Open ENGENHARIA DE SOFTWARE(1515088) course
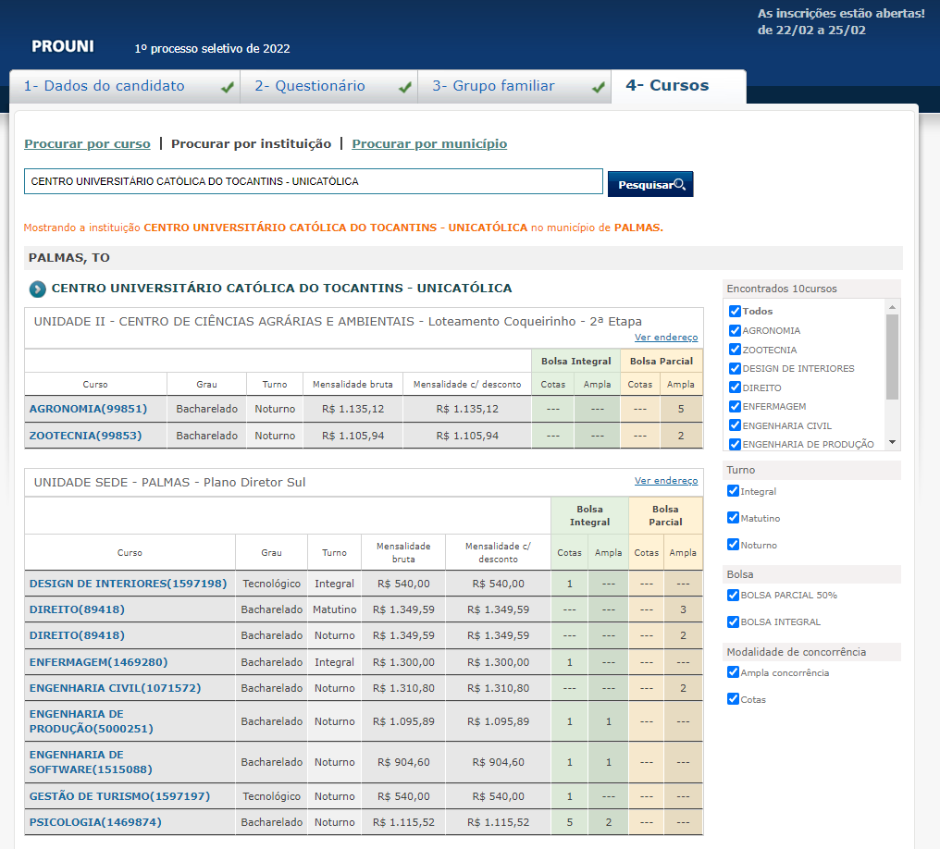This screenshot has height=849, width=940. click(91, 762)
